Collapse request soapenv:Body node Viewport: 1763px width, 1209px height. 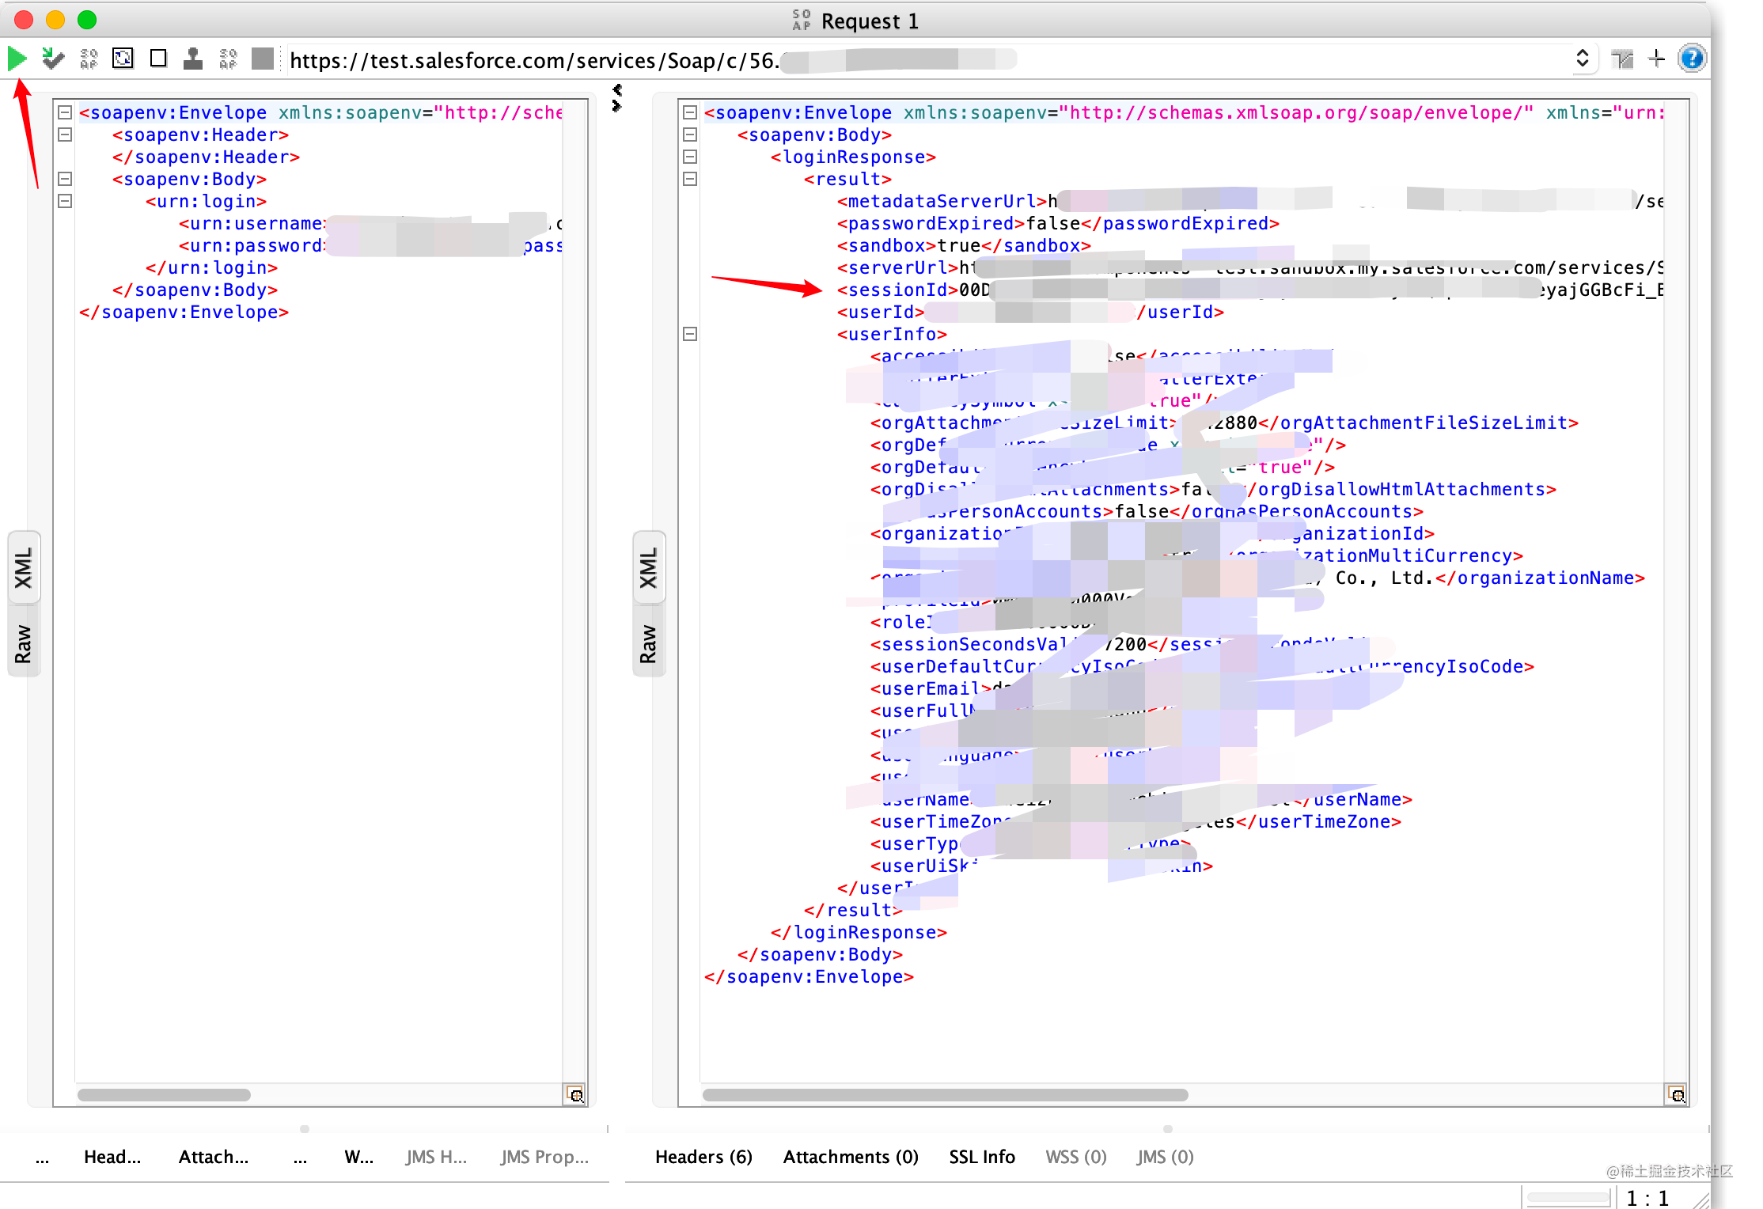(65, 180)
